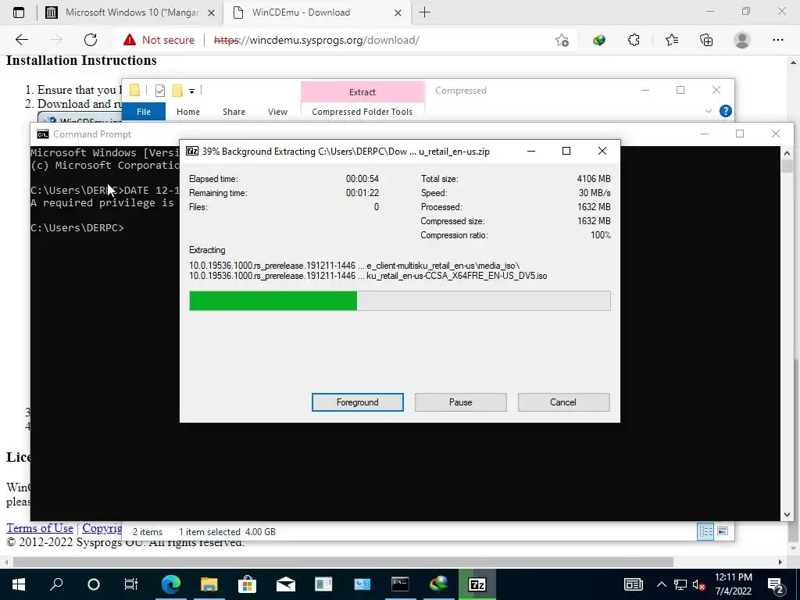800x600 pixels.
Task: Click muted volume tray icon
Action: (698, 584)
